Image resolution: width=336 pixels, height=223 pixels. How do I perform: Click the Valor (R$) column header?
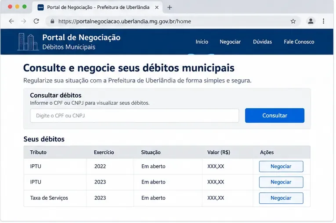pyautogui.click(x=219, y=152)
